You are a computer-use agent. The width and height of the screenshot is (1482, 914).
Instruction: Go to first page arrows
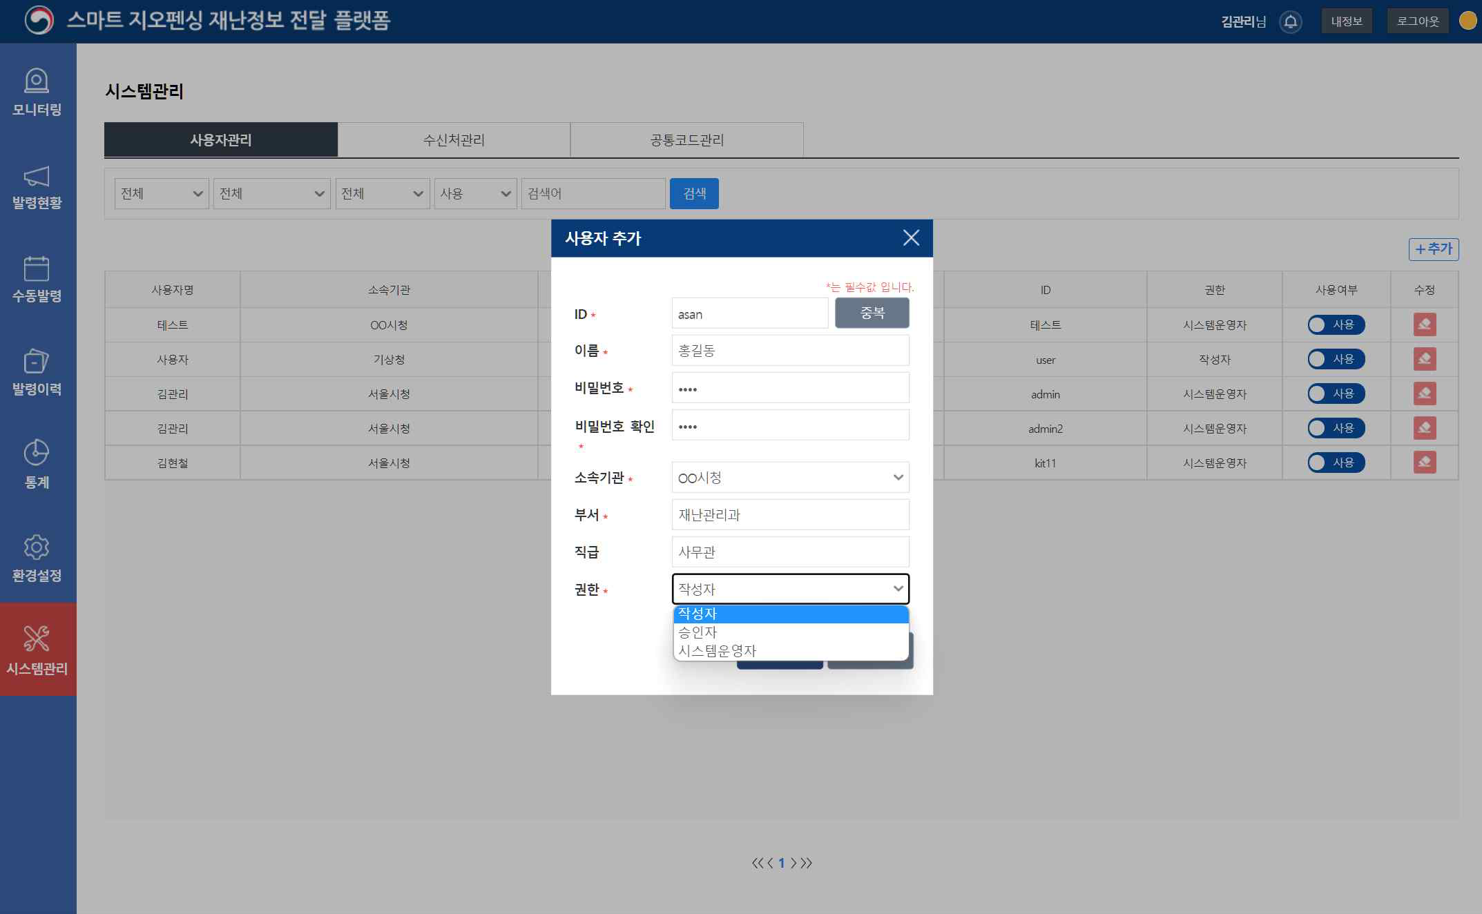pyautogui.click(x=758, y=863)
